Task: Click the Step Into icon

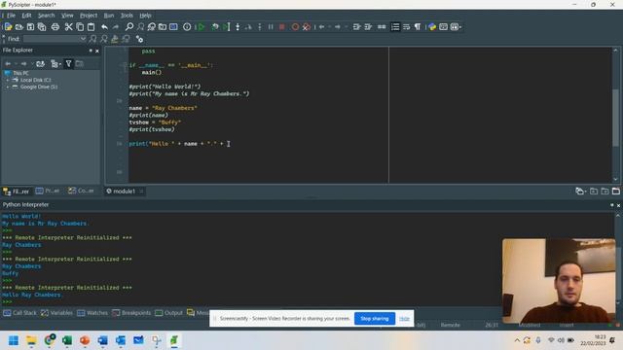Action: coord(238,27)
